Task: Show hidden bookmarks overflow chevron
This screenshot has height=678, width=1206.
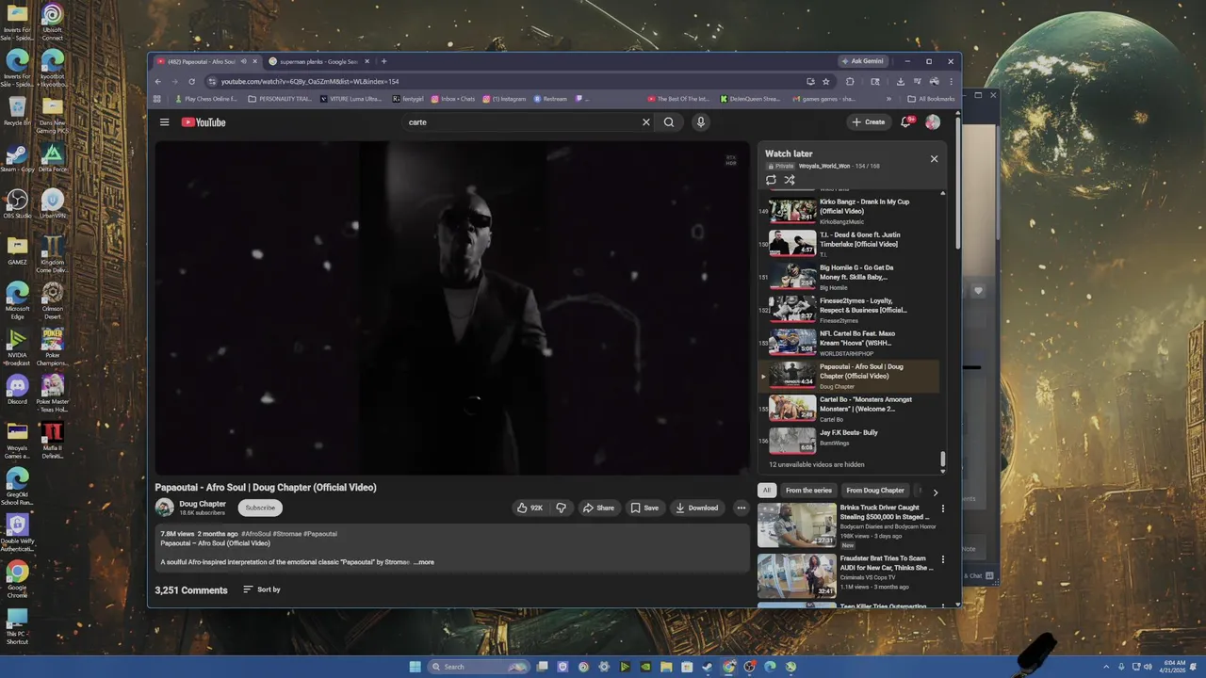Action: [x=888, y=98]
